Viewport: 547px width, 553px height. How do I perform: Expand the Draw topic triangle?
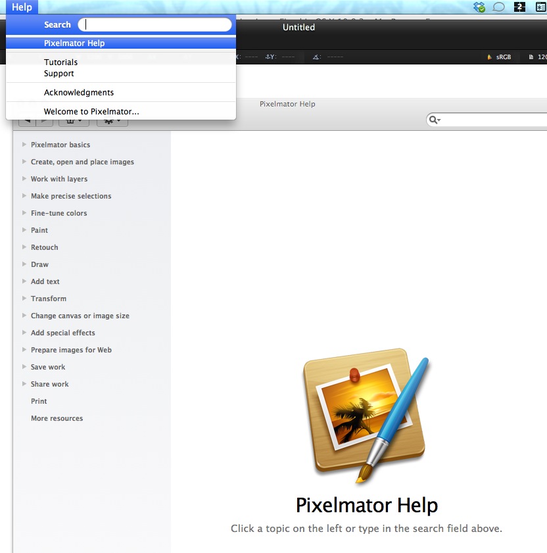tap(24, 264)
